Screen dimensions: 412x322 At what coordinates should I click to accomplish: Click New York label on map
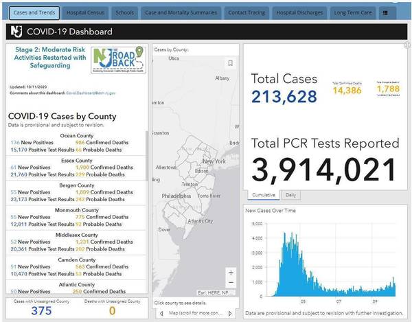coord(214,161)
